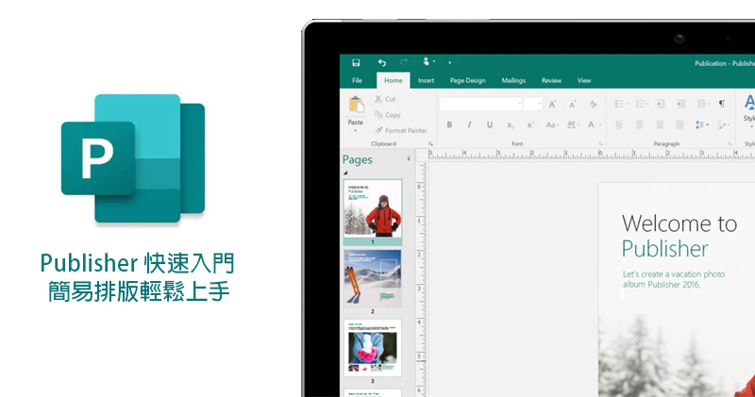
Task: Click the Save icon in quick access toolbar
Action: point(356,62)
